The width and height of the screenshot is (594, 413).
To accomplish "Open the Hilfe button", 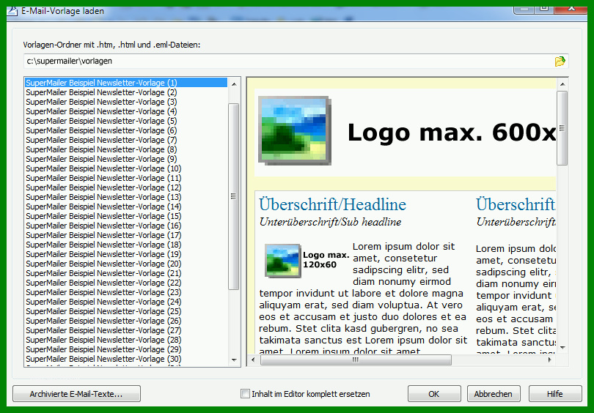I will coord(555,394).
